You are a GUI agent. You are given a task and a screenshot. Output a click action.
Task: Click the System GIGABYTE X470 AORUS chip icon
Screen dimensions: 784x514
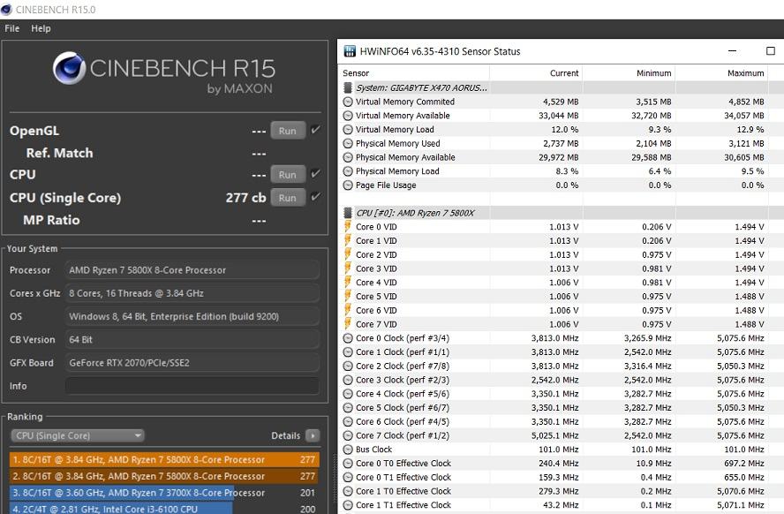tap(348, 87)
